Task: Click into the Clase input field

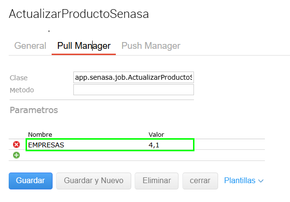Action: (133, 77)
